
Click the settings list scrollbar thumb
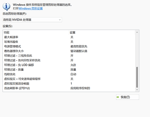click(x=137, y=77)
